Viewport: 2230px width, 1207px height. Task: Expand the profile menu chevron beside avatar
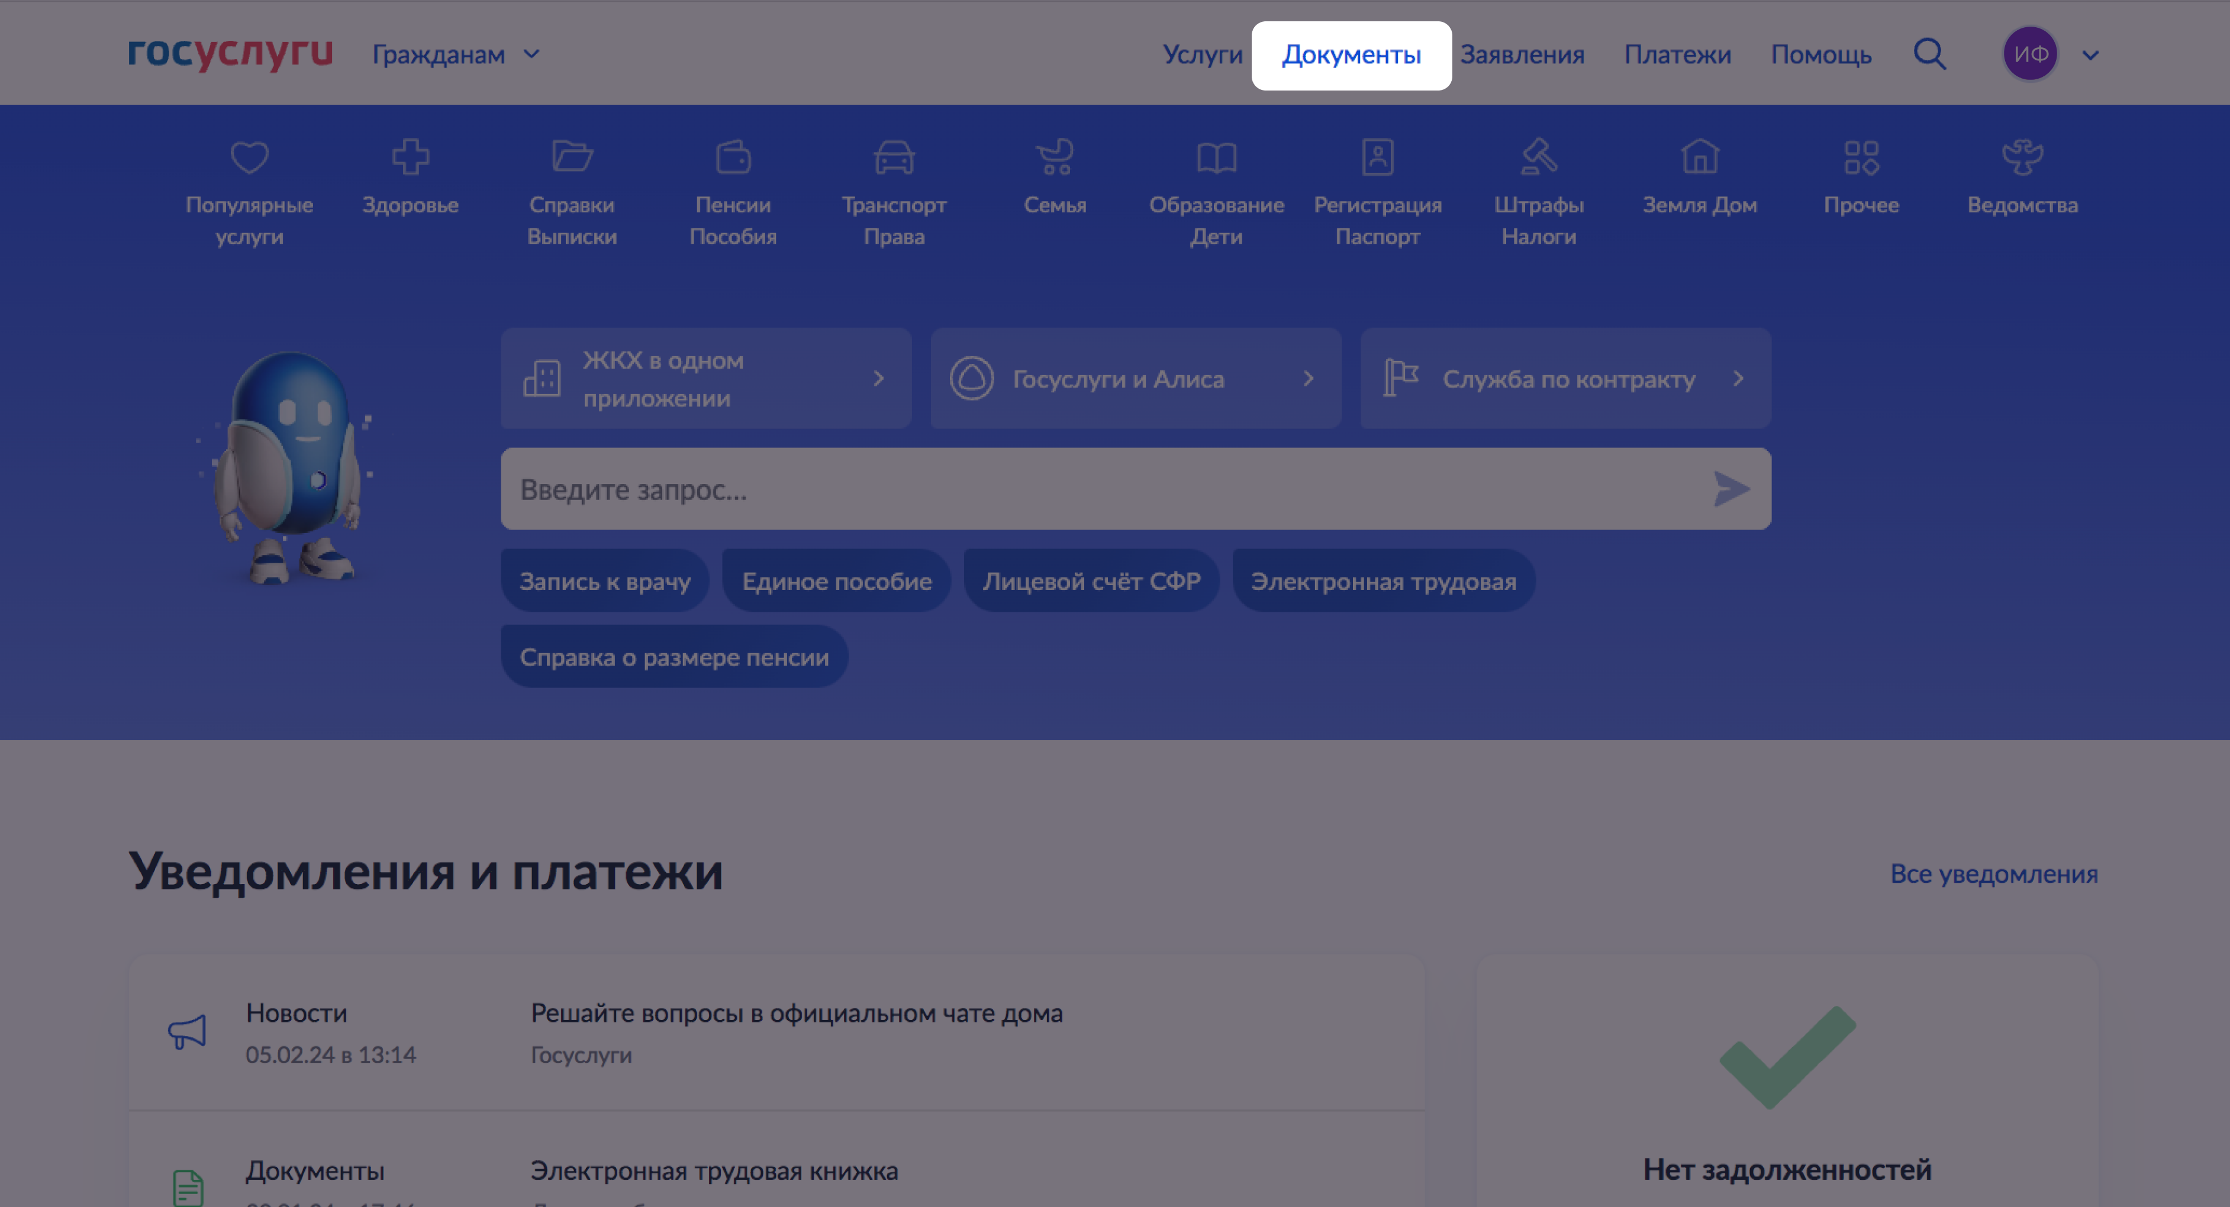(2090, 56)
